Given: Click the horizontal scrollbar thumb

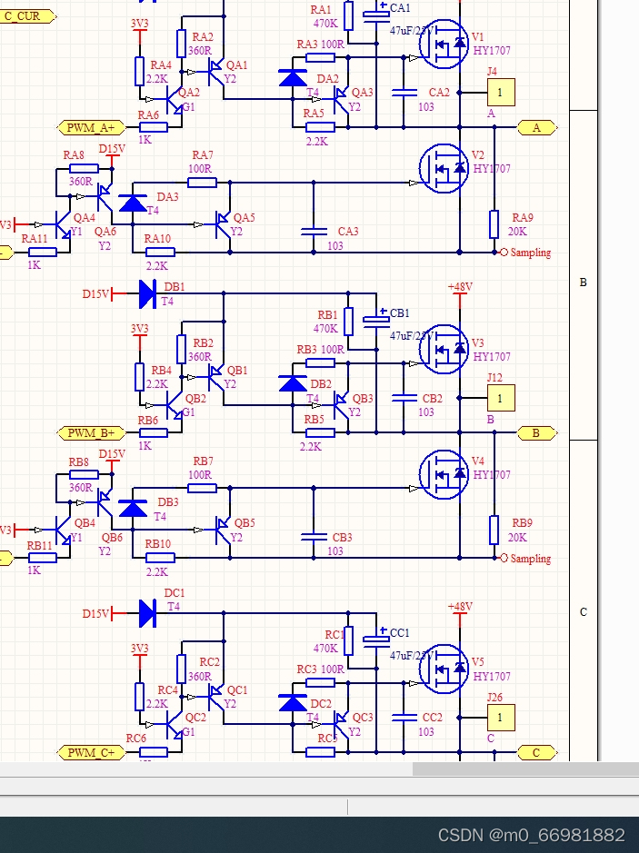Looking at the screenshot, I should (x=525, y=769).
